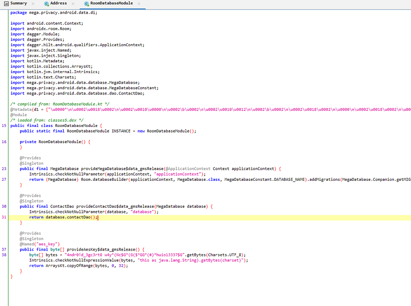Click the @Module annotation

click(18, 115)
